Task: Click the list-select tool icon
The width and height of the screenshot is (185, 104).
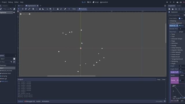Action: coord(33,9)
